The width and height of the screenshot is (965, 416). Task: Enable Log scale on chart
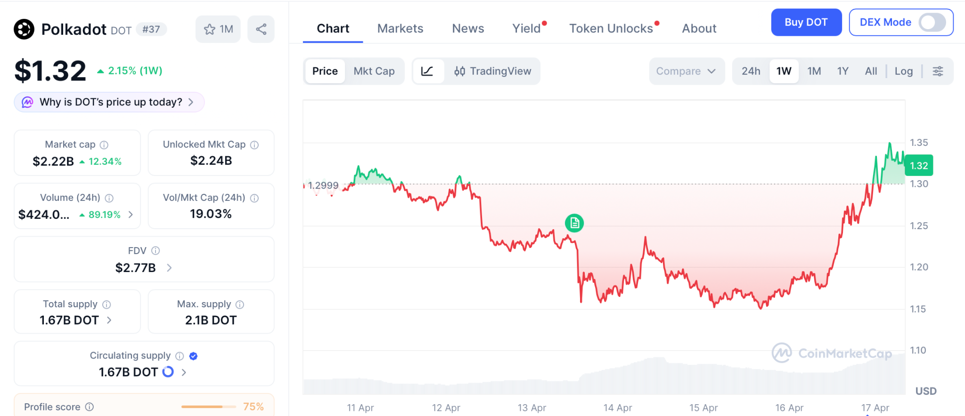[x=903, y=71]
